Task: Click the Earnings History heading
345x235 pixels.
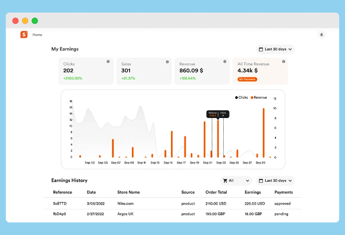Action: pos(69,180)
